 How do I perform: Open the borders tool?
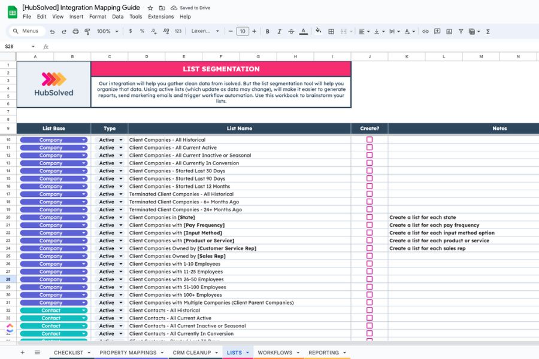tap(331, 31)
